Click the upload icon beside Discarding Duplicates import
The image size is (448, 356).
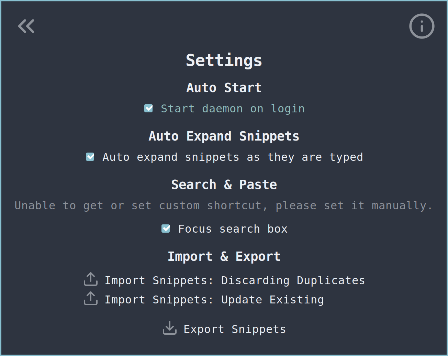coord(90,279)
